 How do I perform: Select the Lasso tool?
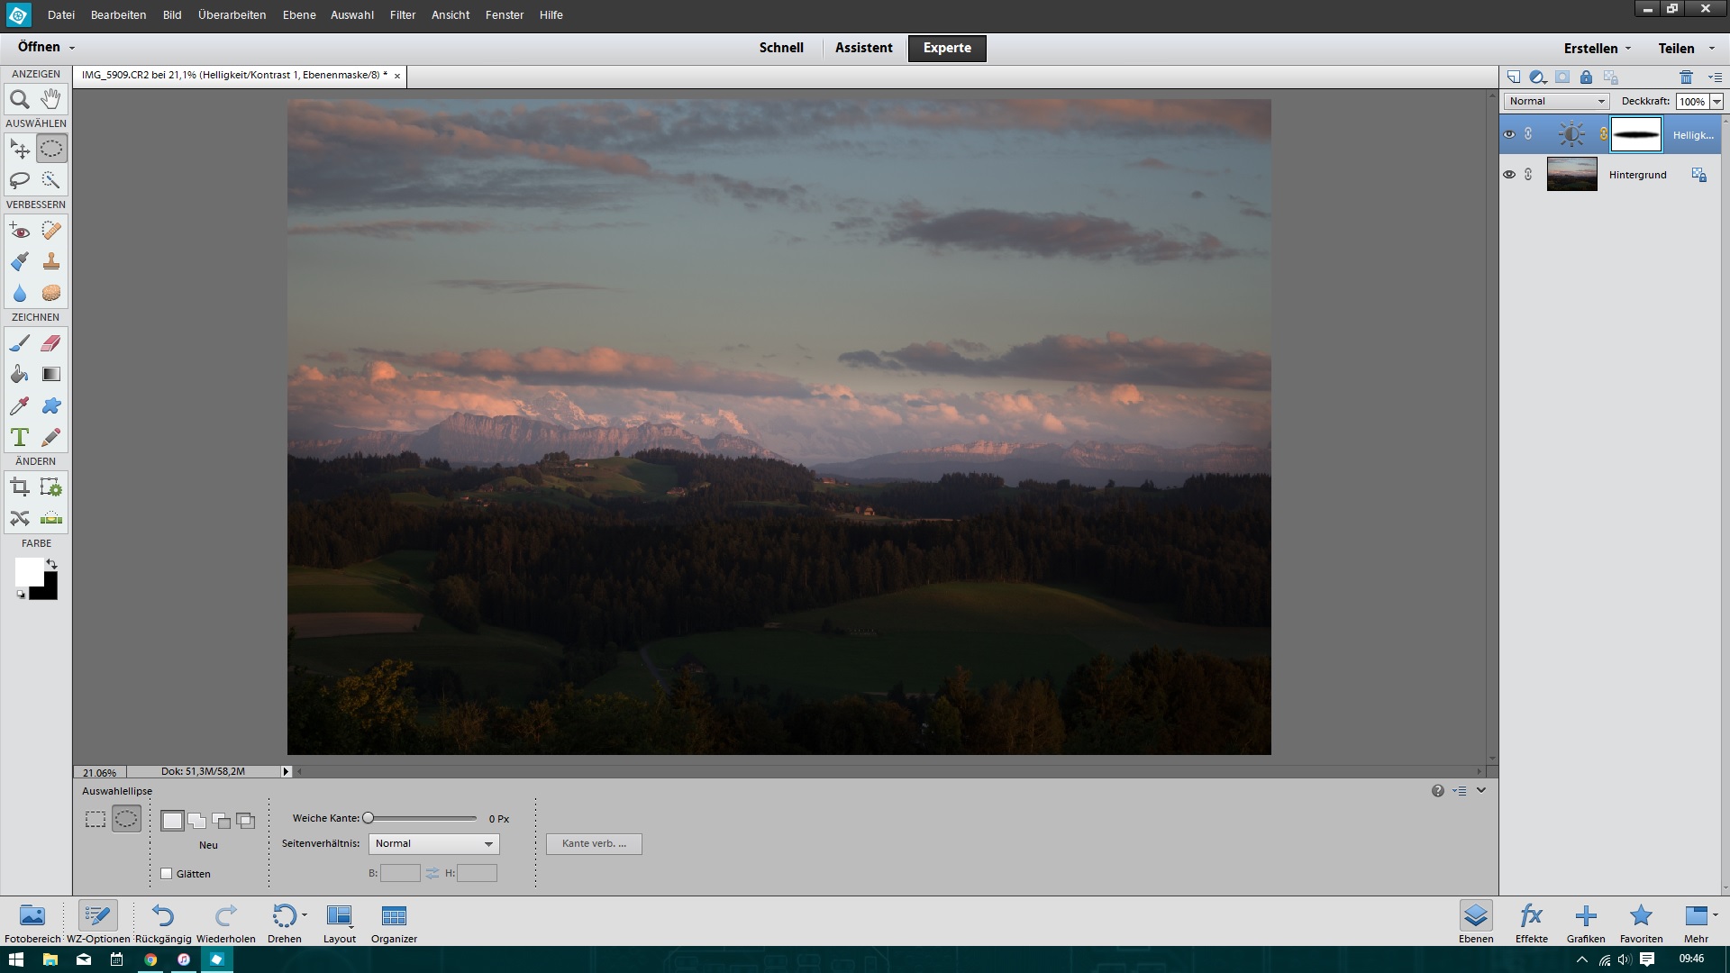point(20,180)
